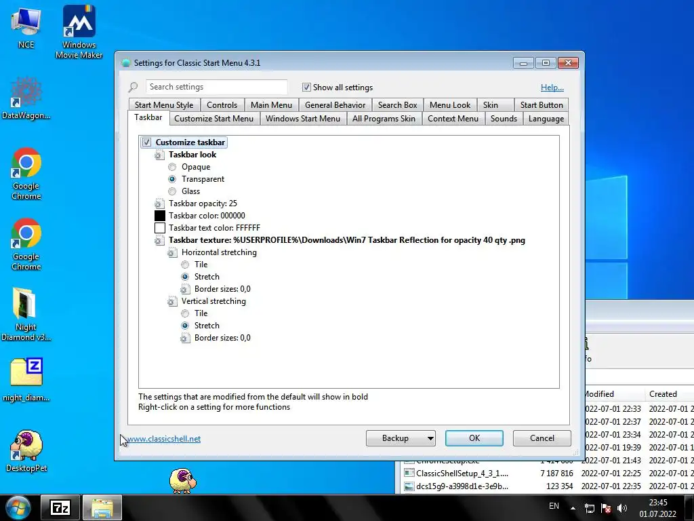Open the Start Button tab
The height and width of the screenshot is (521, 694).
pos(542,105)
